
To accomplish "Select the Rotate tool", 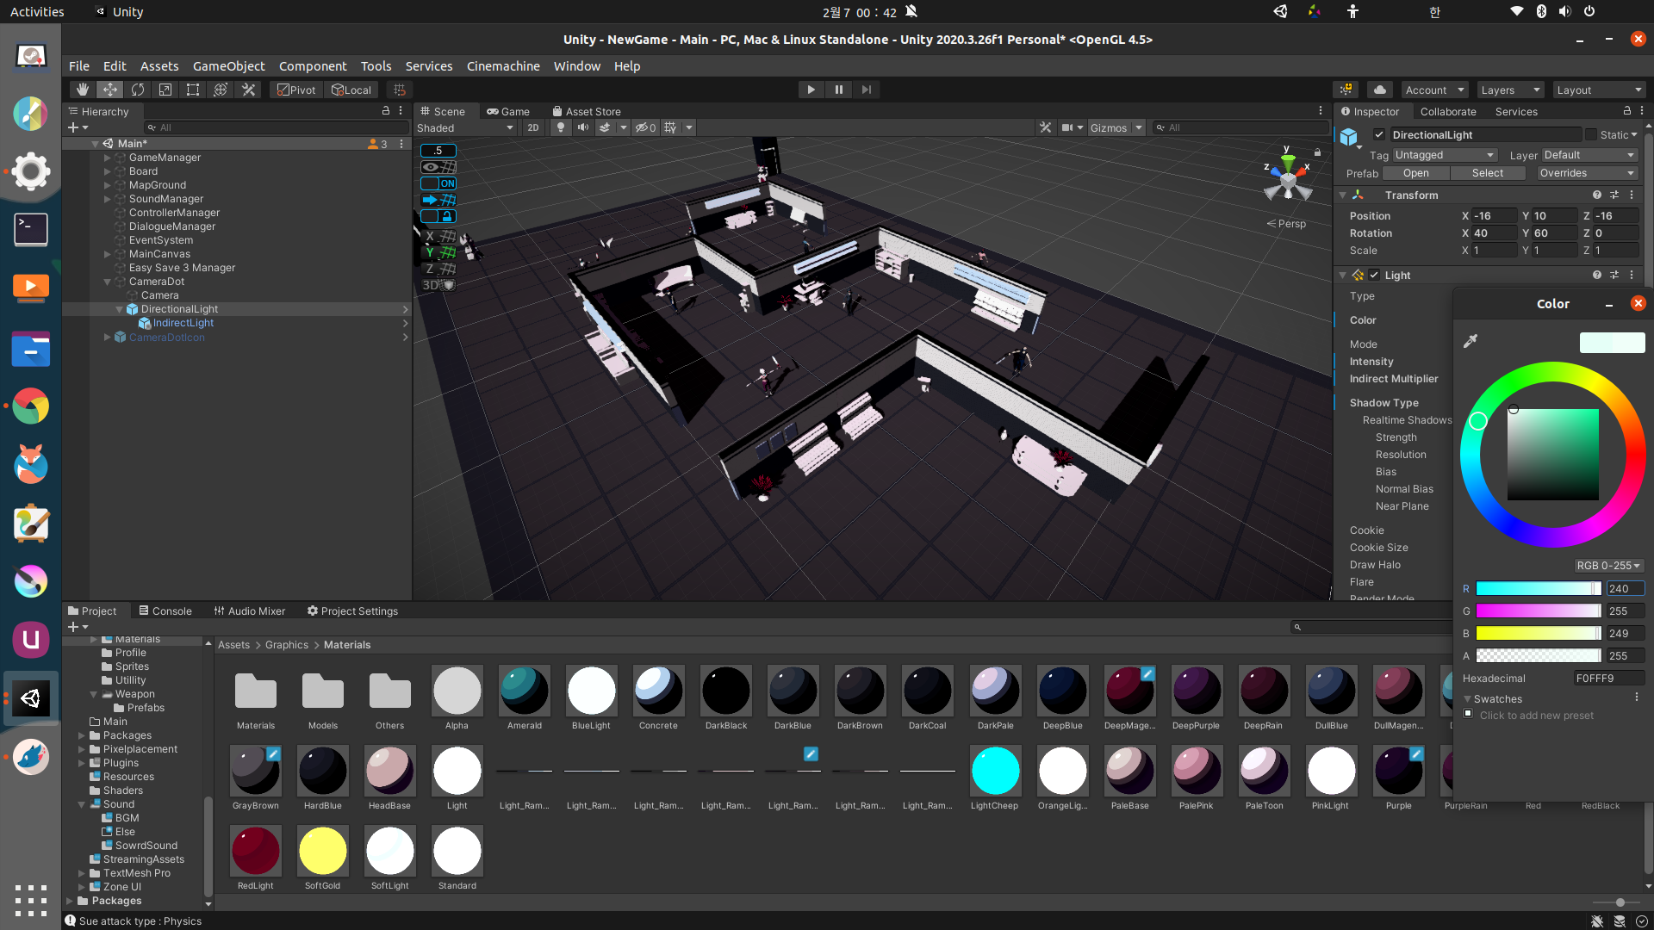I will pos(138,90).
